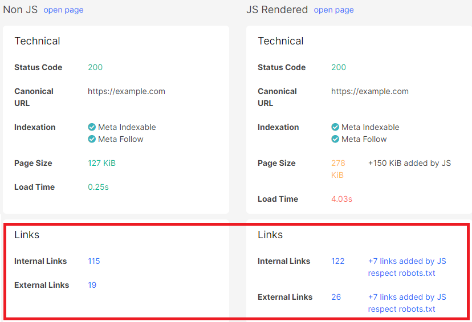Click the 'JS Rendered' heading
Image resolution: width=472 pixels, height=322 pixels.
pos(277,10)
